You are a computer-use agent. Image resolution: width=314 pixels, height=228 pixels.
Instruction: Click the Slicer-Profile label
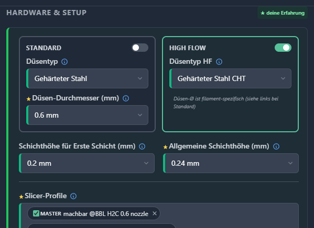(46, 196)
